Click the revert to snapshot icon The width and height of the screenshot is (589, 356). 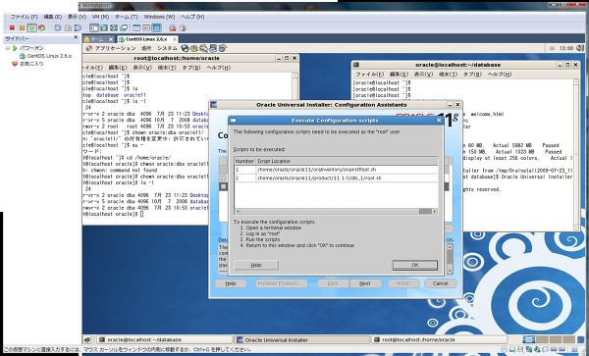click(x=68, y=27)
